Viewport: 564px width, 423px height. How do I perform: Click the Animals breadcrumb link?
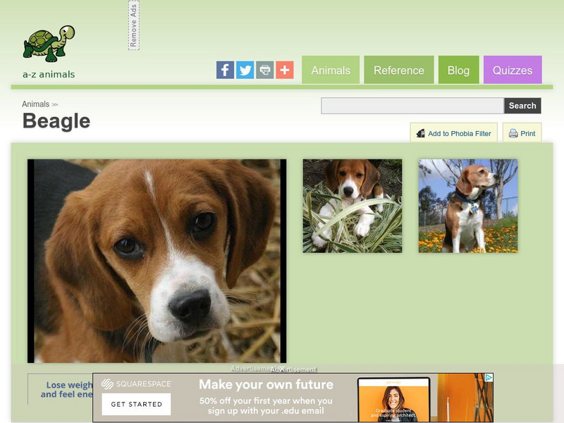click(36, 104)
